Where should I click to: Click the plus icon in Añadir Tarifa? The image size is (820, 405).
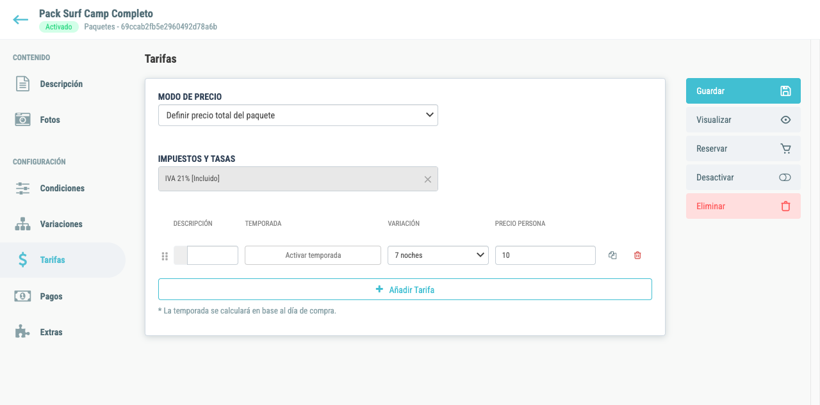coord(380,289)
